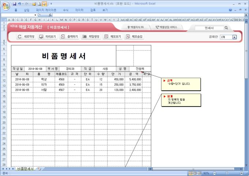This screenshot has width=249, height=176.
Task: Click the 금액 memo note box
Action: point(181,84)
